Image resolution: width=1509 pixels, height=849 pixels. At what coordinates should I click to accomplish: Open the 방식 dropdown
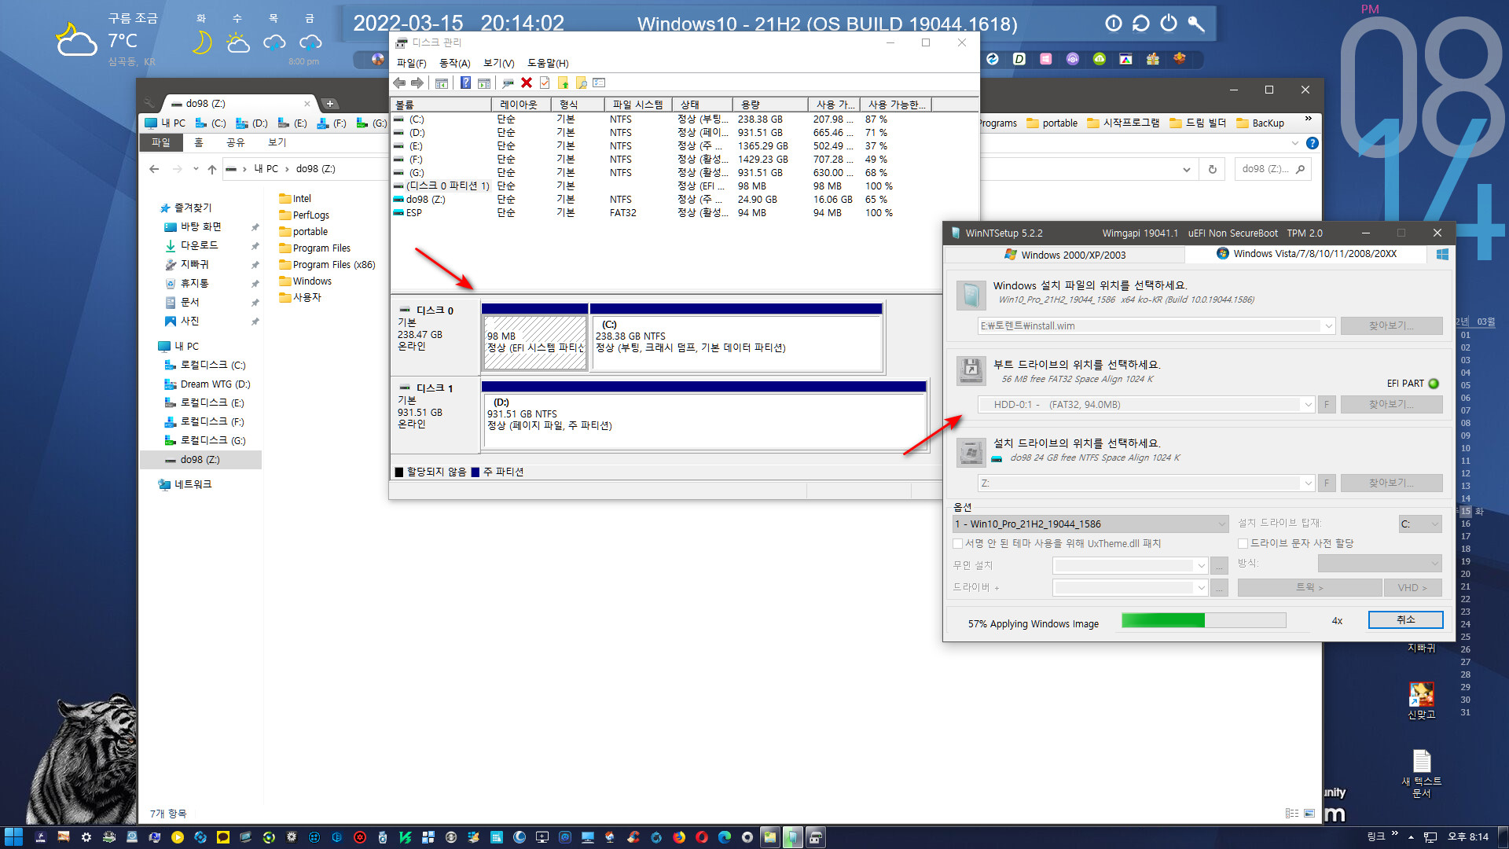click(x=1379, y=563)
